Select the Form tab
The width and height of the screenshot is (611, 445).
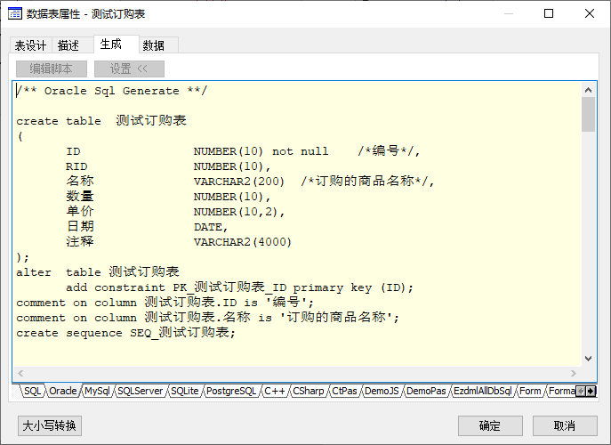(530, 391)
